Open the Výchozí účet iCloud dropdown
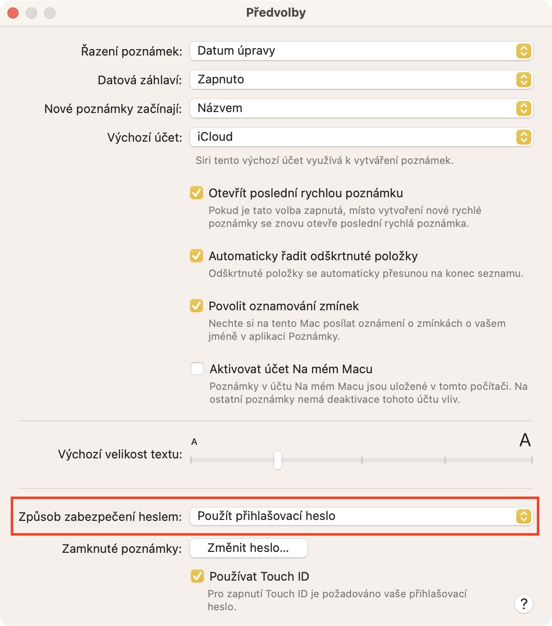552x626 pixels. [361, 137]
